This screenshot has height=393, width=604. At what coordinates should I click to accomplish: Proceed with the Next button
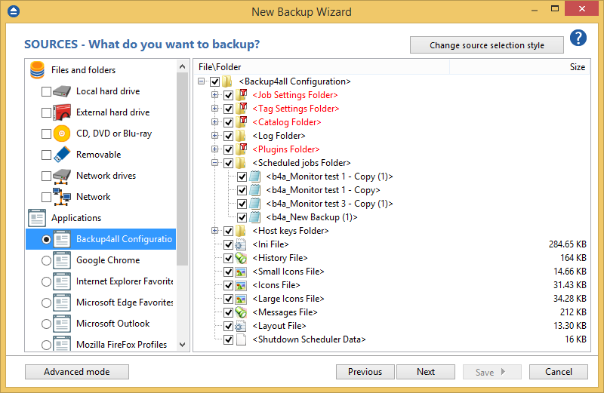(x=426, y=372)
